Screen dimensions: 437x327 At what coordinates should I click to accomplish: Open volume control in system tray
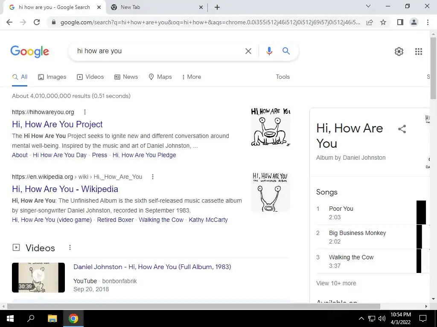click(x=382, y=318)
